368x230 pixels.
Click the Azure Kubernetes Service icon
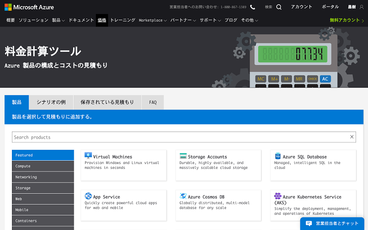[278, 196]
